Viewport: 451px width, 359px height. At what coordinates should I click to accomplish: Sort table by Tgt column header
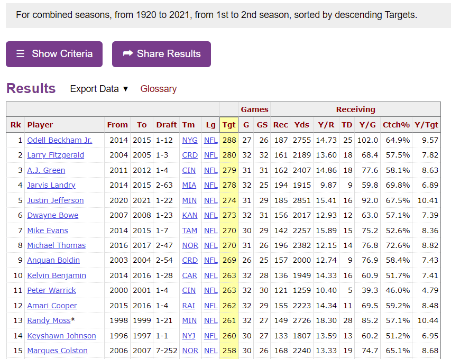(x=229, y=125)
